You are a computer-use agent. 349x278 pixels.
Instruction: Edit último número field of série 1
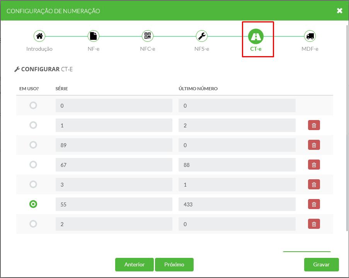[237, 125]
